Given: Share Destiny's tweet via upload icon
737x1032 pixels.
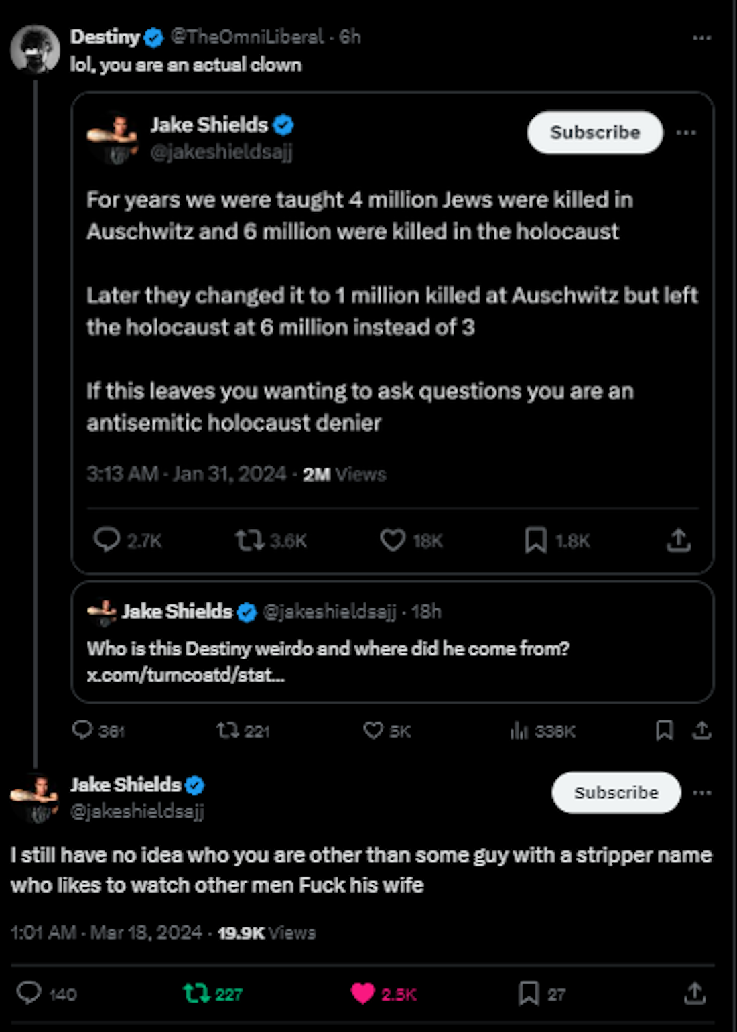Looking at the screenshot, I should 701,730.
